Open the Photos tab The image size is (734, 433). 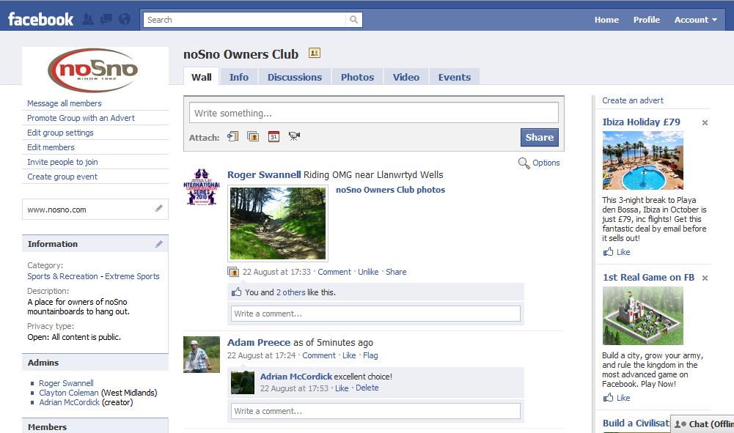click(x=357, y=77)
